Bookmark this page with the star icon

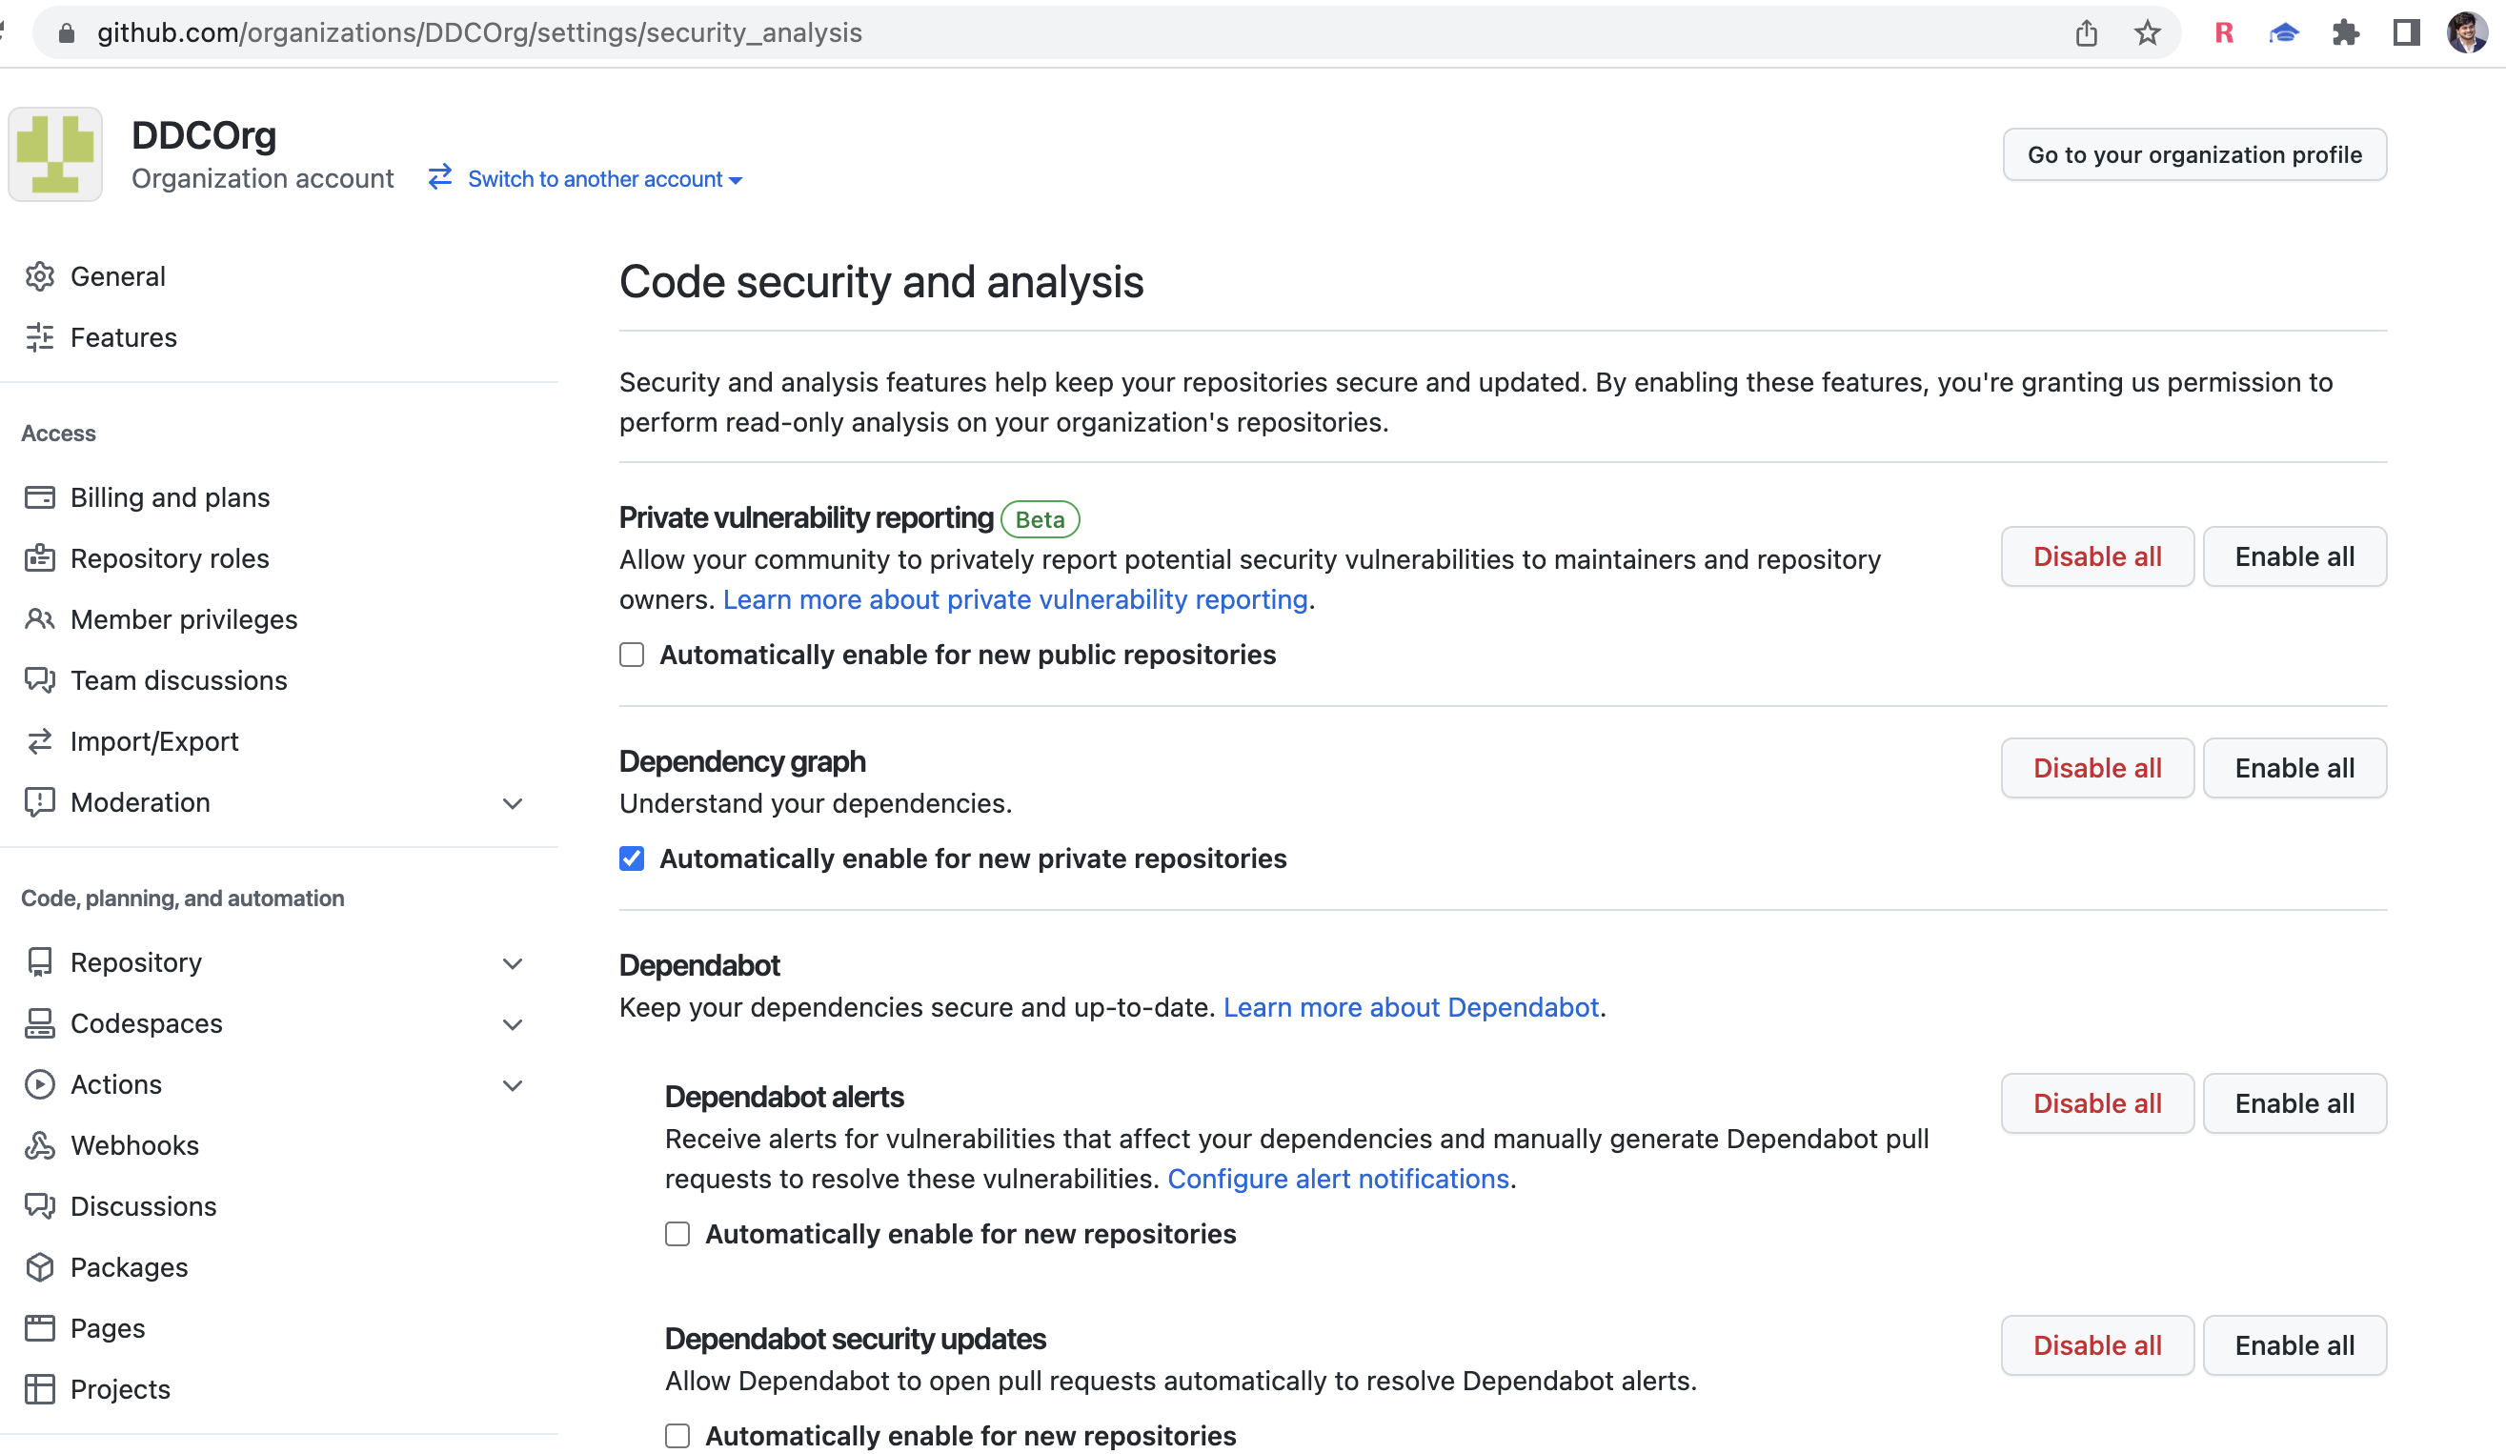coord(2148,32)
